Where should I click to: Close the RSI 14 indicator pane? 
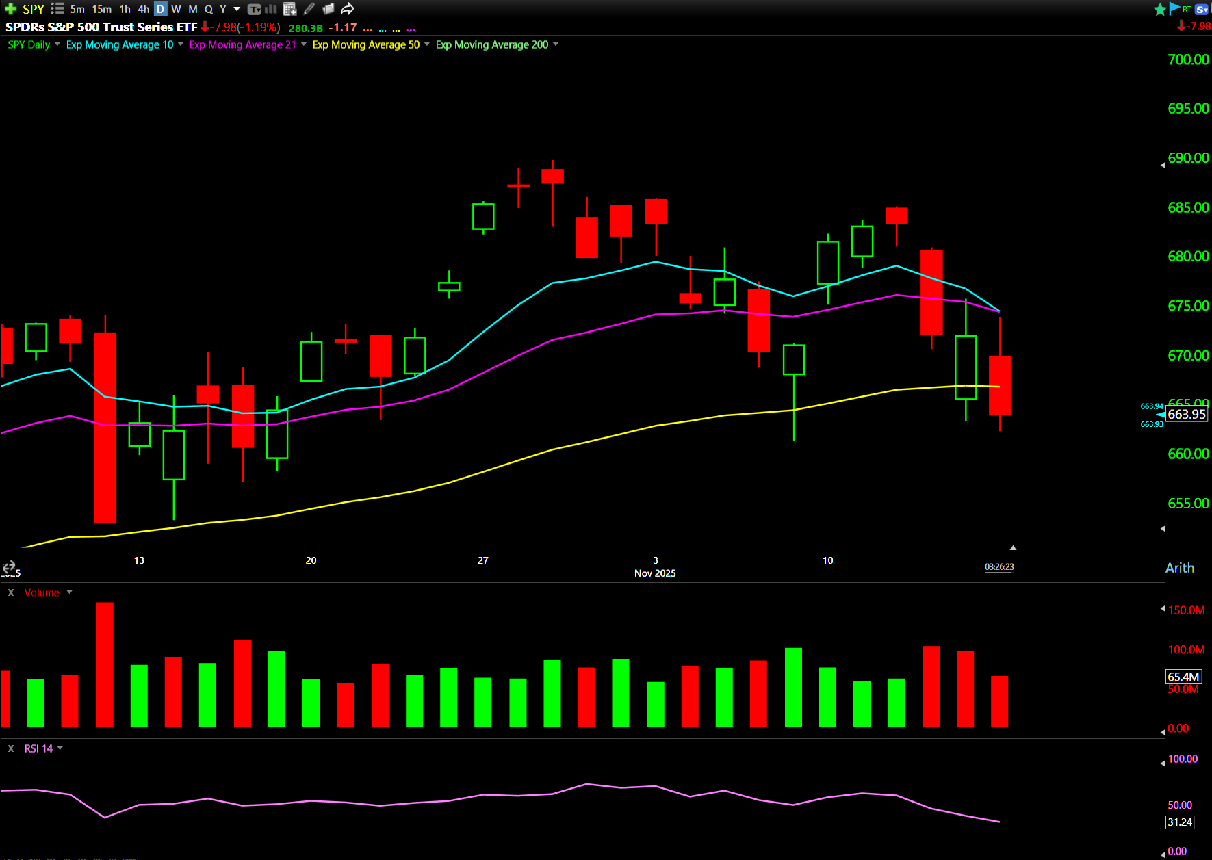[x=11, y=748]
